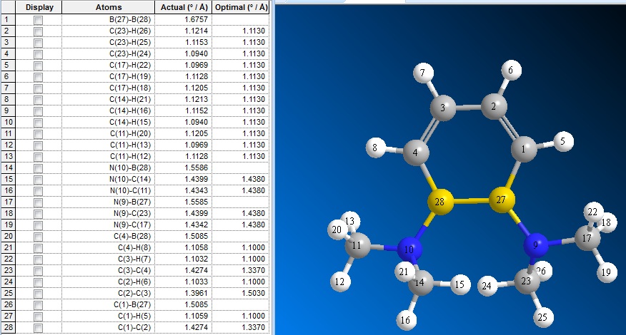
Task: Select the C(1)-H(5) atoms cell
Action: click(x=108, y=316)
